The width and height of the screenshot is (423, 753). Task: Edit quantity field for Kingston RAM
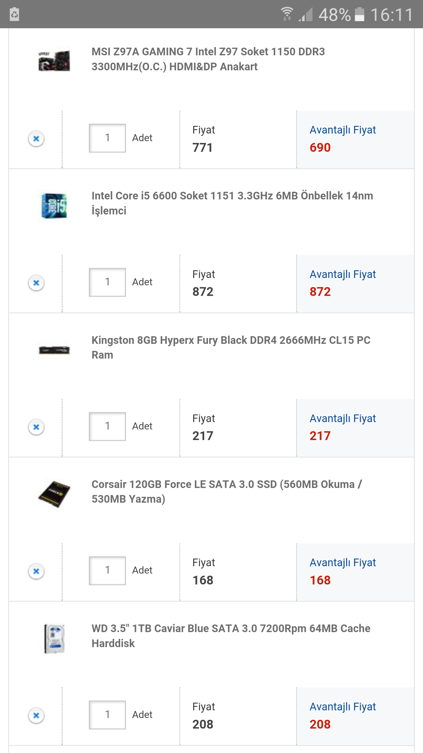point(108,426)
